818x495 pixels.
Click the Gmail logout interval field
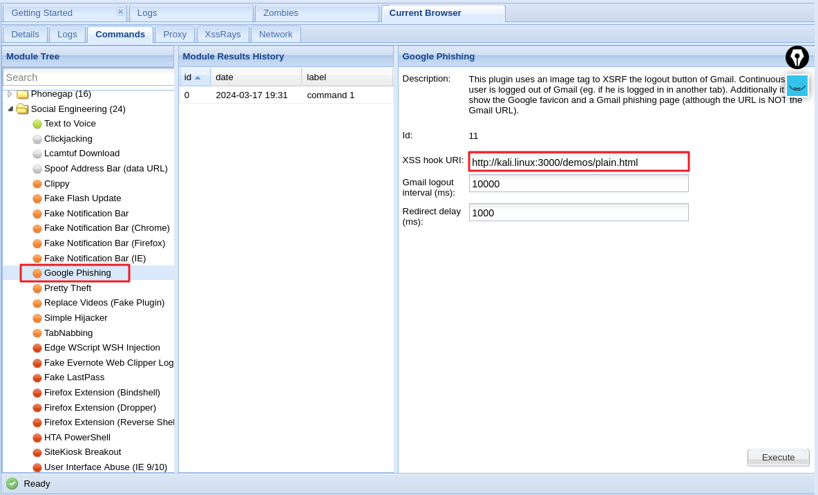pyautogui.click(x=578, y=184)
